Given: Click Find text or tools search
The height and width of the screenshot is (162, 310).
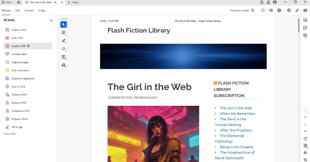Looking at the screenshot, I should click(x=242, y=11).
